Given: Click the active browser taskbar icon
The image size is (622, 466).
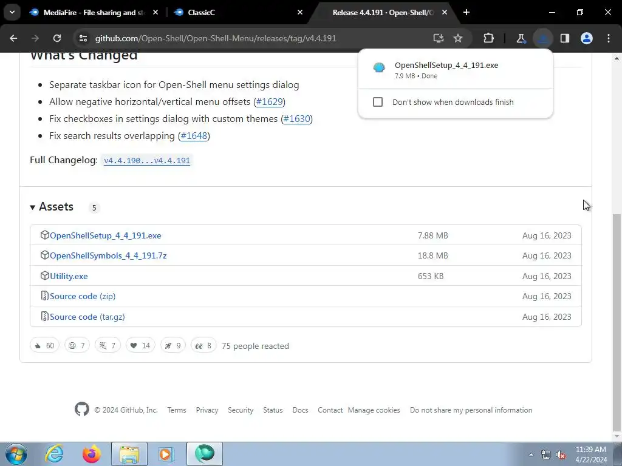Looking at the screenshot, I should (x=205, y=454).
